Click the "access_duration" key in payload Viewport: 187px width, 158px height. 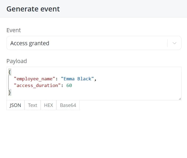pyautogui.click(x=37, y=85)
